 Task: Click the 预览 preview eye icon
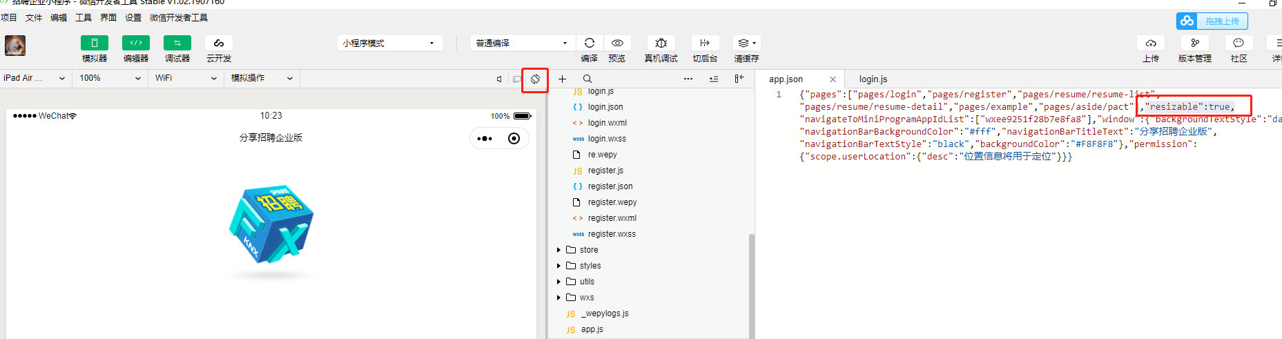click(617, 43)
